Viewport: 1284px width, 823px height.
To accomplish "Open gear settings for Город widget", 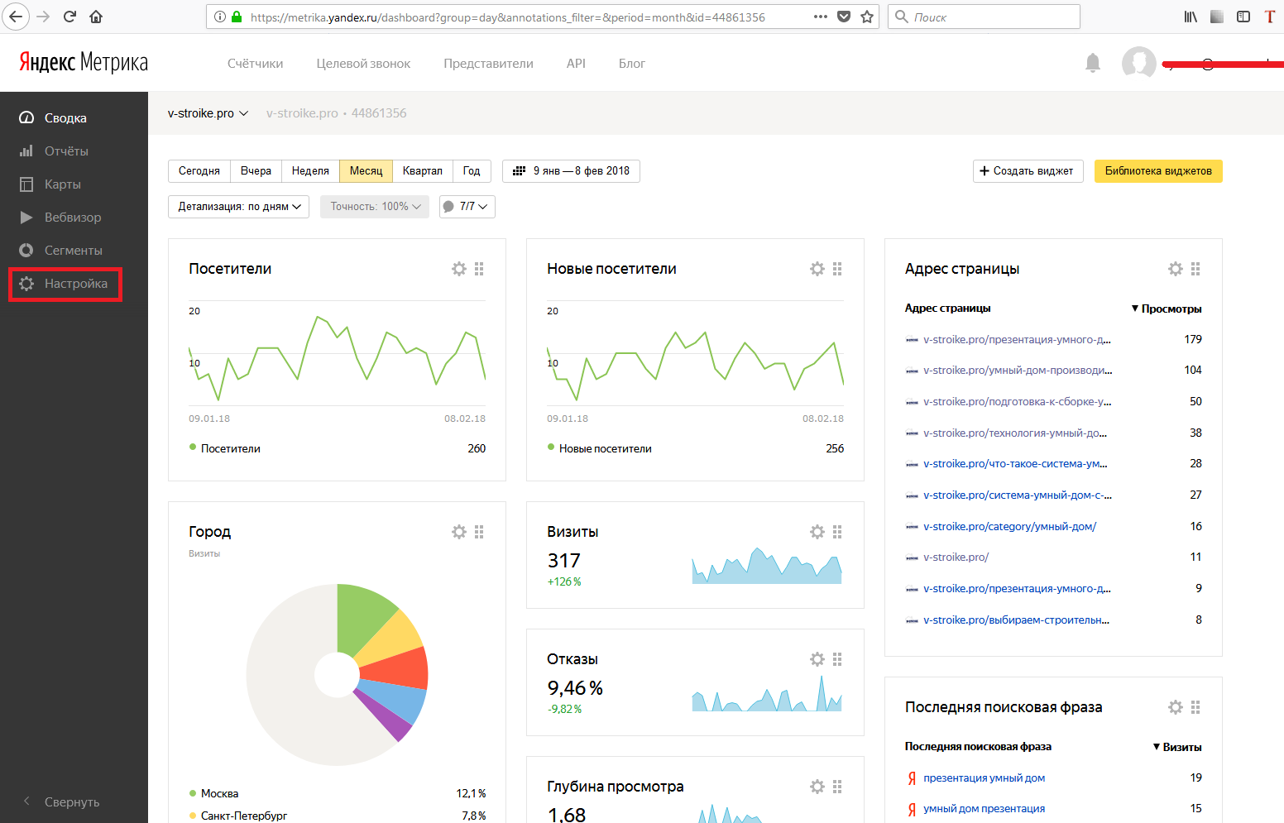I will 459,532.
